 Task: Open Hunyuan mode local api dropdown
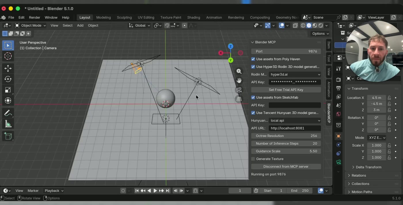point(295,121)
